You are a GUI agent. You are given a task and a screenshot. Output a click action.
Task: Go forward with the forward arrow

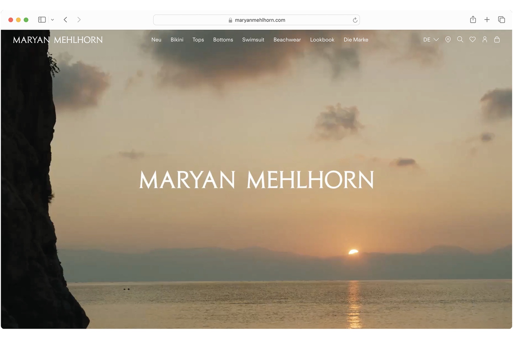pyautogui.click(x=79, y=20)
